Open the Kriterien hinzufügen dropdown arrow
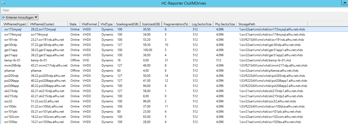The height and width of the screenshot is (124, 348). (36, 18)
